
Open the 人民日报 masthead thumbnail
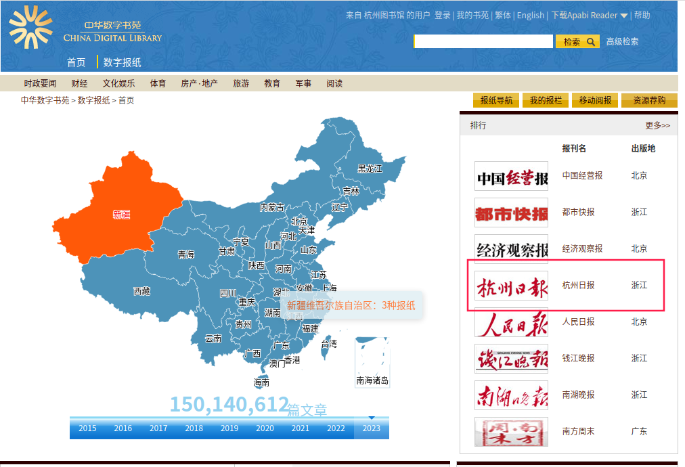511,322
